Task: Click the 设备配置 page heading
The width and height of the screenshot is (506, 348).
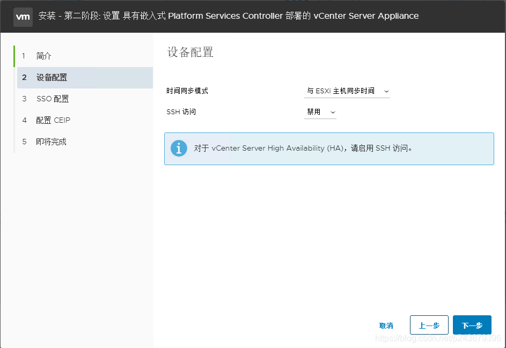Action: click(x=190, y=52)
